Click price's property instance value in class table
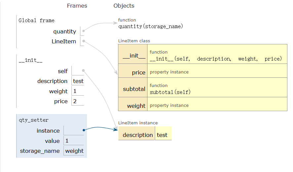This screenshot has width=293, height=172. (x=169, y=72)
